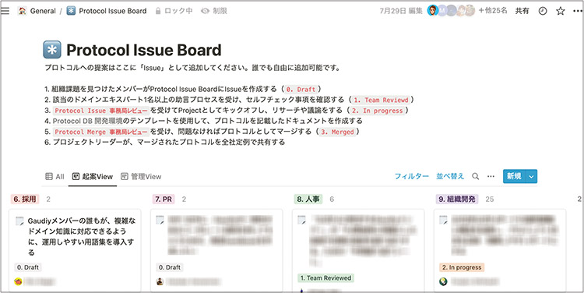The image size is (584, 293).
Task: Open the blurred card in 8. 人事 column
Action: [358, 250]
